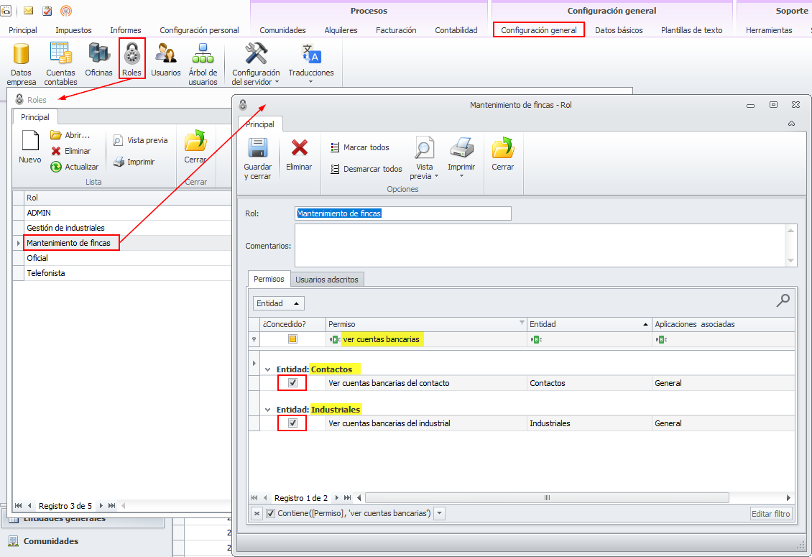Open Configuración general ribbon tab
The height and width of the screenshot is (557, 812).
coord(538,30)
